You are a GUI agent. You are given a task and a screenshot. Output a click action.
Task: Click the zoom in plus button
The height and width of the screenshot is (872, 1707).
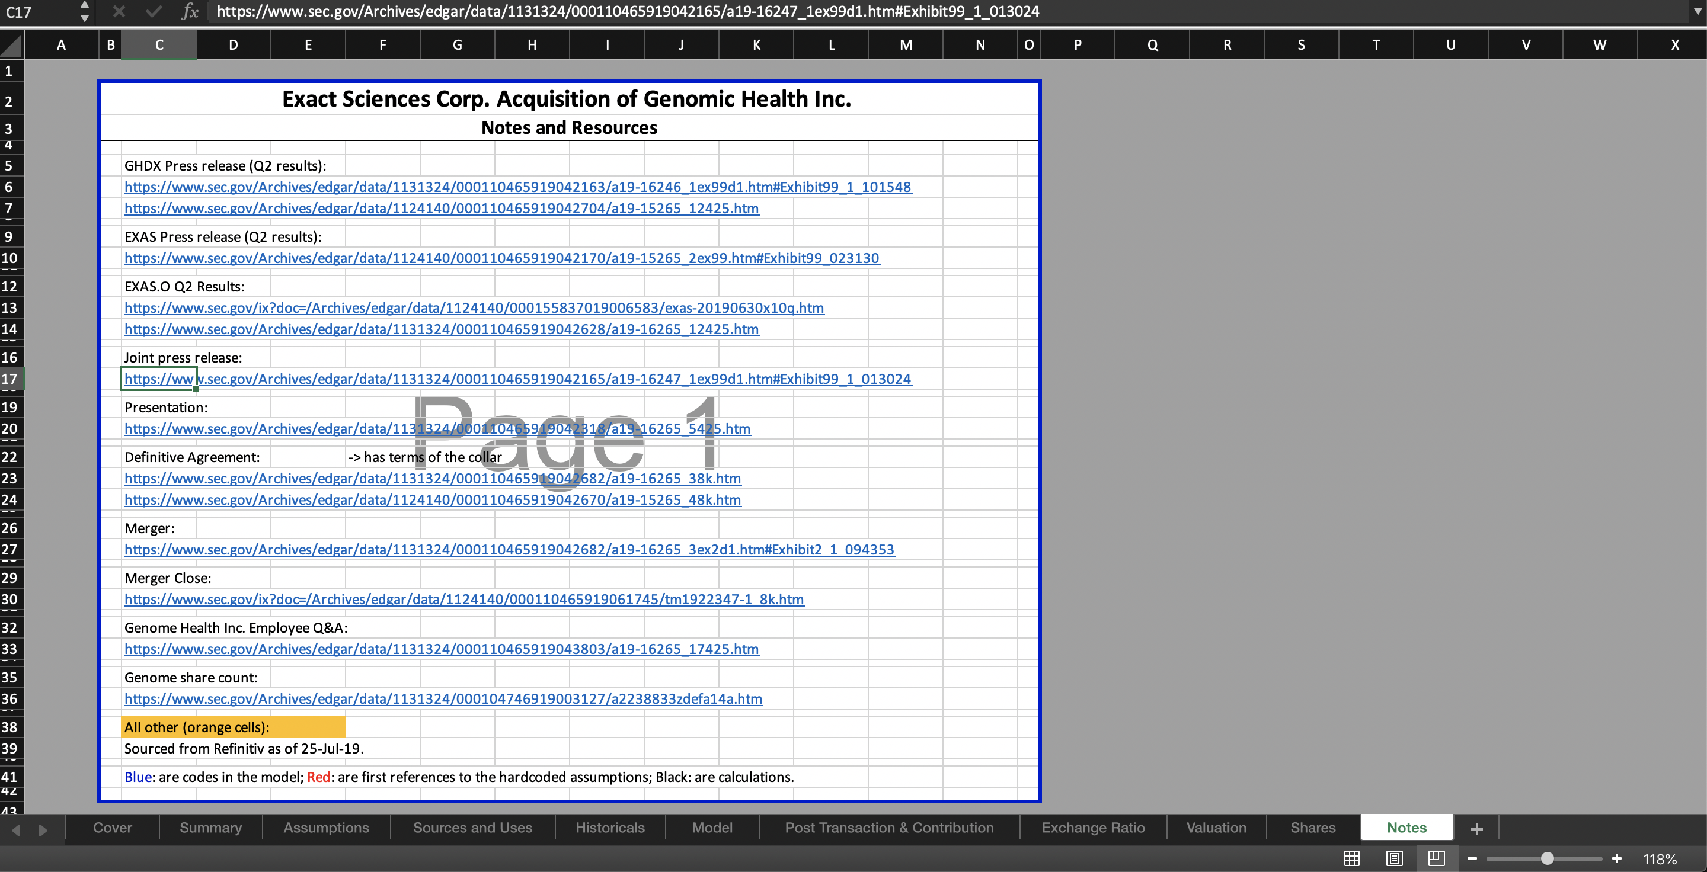pos(1617,859)
